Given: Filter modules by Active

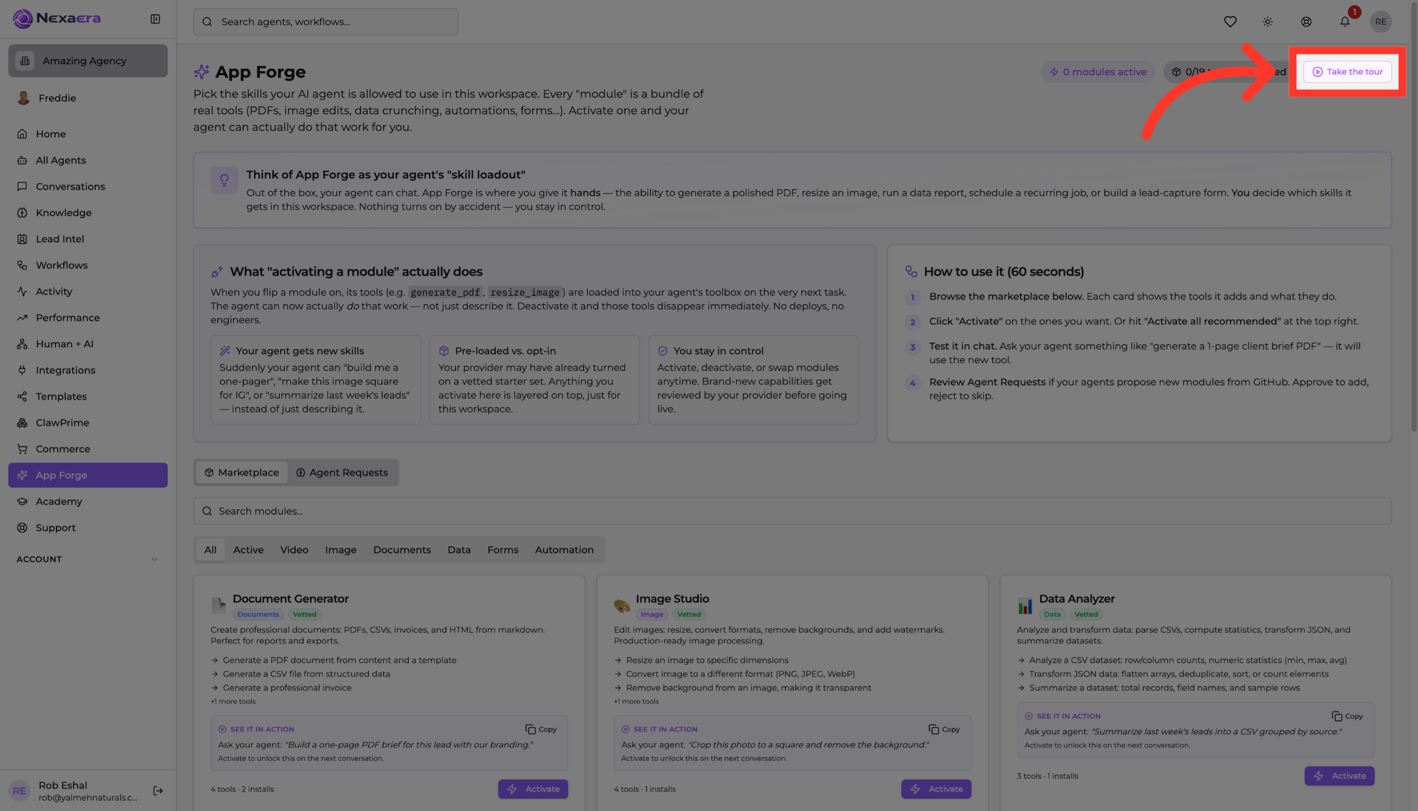Looking at the screenshot, I should [x=249, y=550].
